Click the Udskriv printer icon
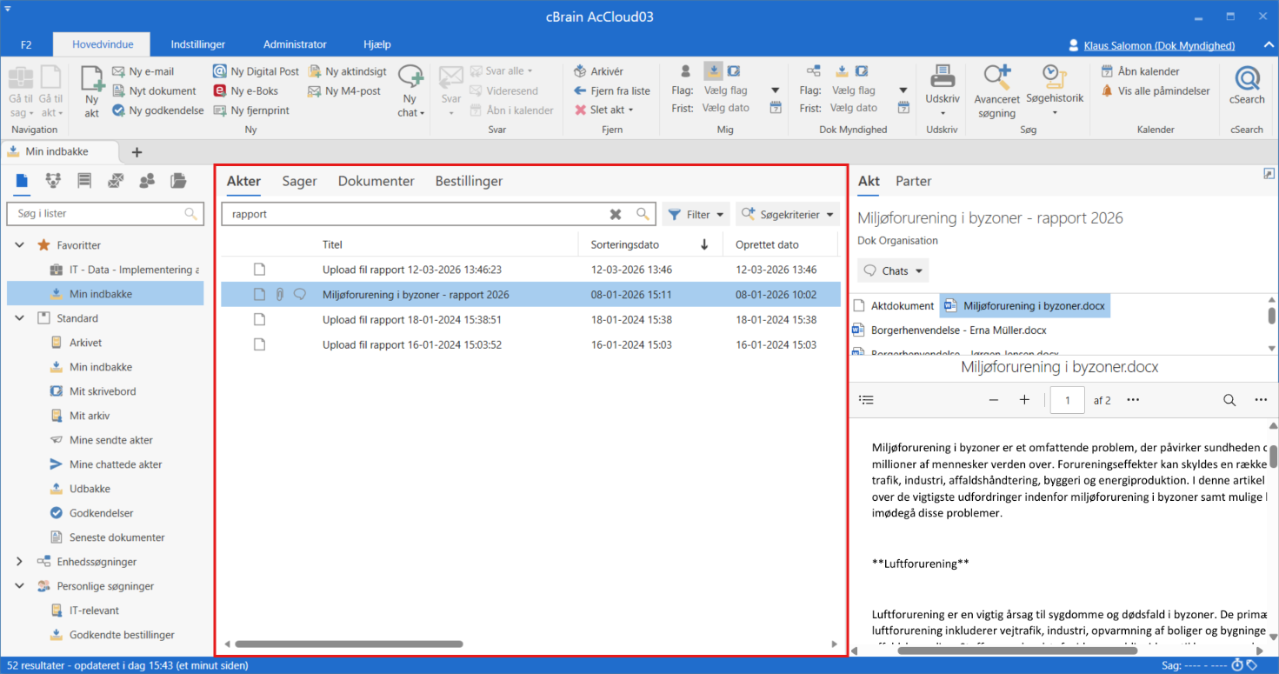 (x=942, y=78)
